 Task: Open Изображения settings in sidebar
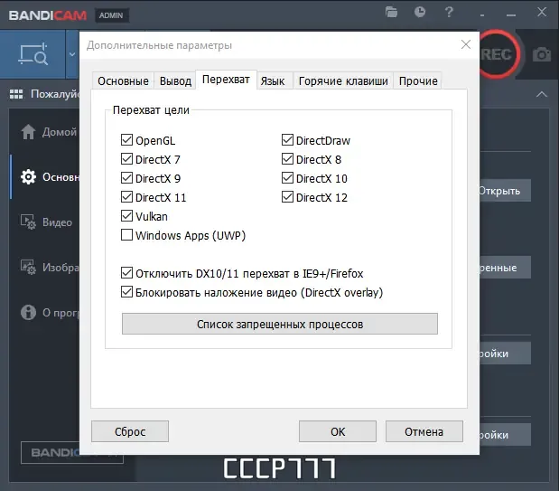pyautogui.click(x=49, y=267)
